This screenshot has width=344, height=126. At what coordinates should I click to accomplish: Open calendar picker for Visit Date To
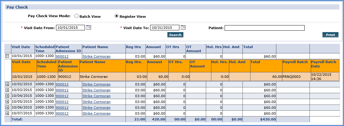(183, 28)
